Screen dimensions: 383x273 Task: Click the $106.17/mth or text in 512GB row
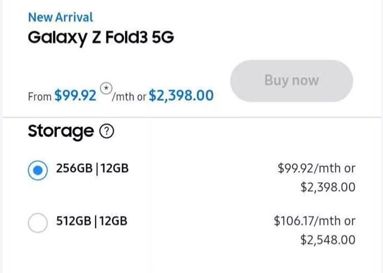(x=314, y=221)
